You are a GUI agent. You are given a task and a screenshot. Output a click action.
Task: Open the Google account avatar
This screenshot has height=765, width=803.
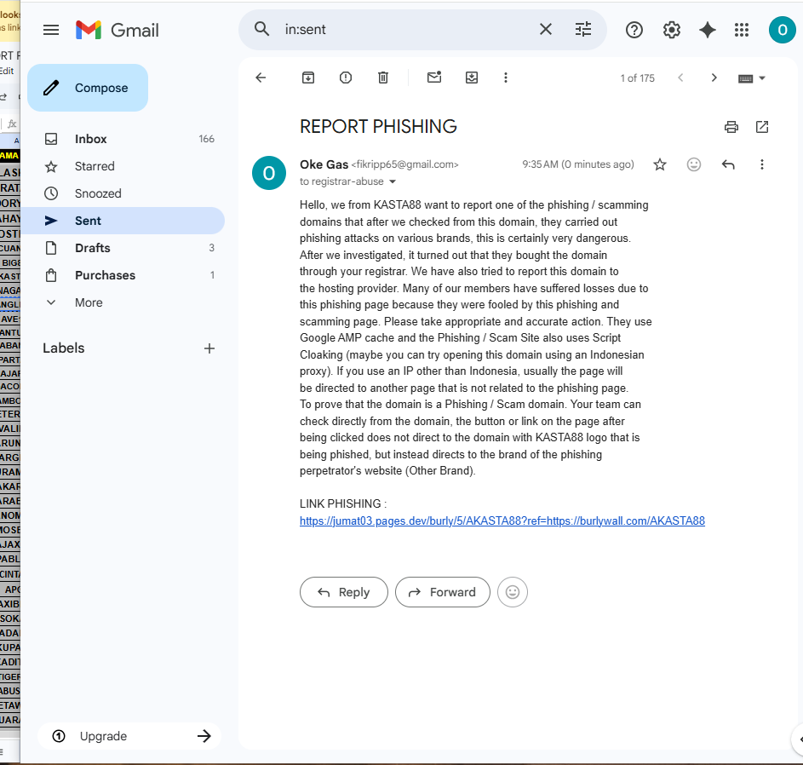tap(782, 30)
